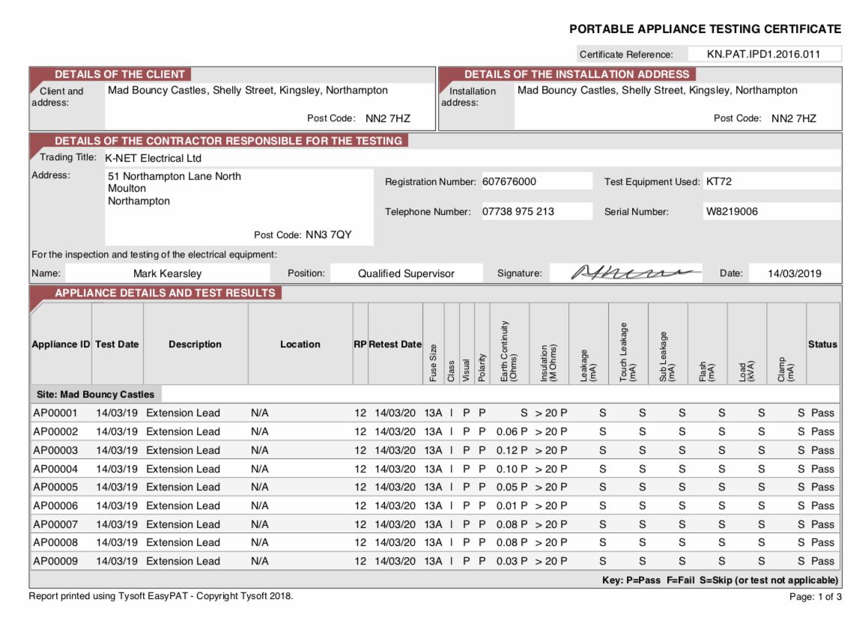
Task: Click the Appliance Details and Test Results heading
Action: pos(165,293)
